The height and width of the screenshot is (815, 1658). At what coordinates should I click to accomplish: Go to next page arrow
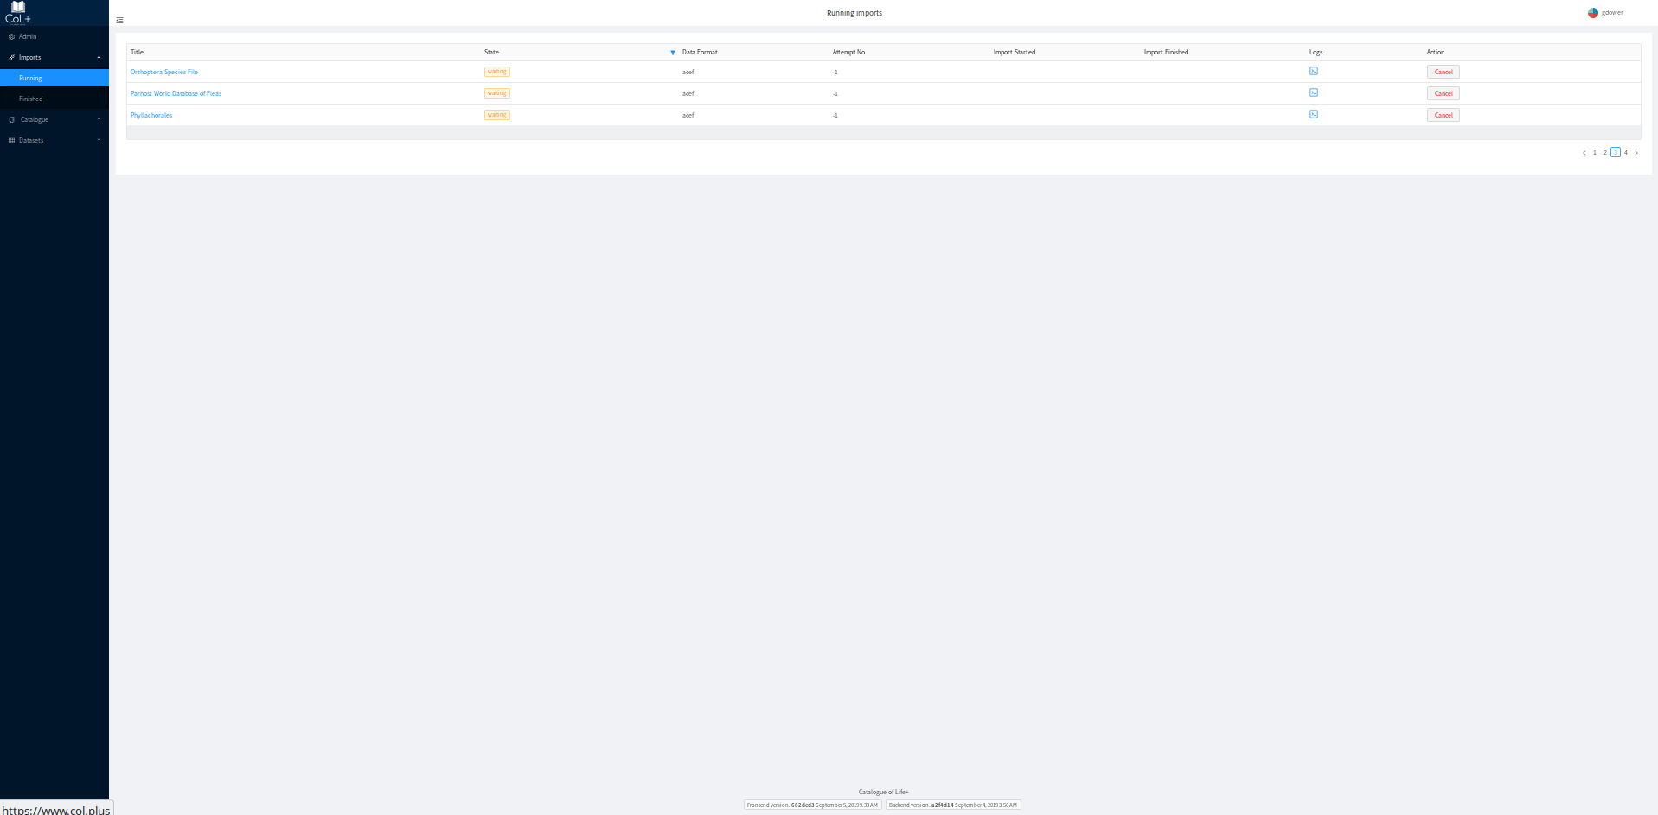click(1636, 153)
